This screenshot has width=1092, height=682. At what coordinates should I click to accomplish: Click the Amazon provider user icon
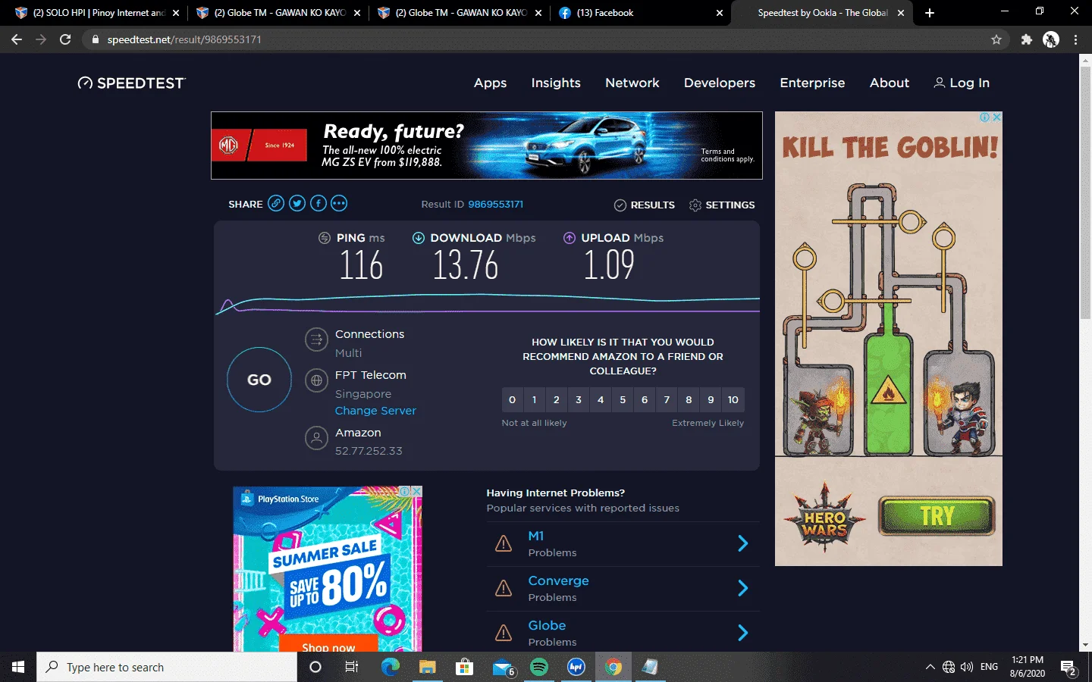tap(316, 438)
